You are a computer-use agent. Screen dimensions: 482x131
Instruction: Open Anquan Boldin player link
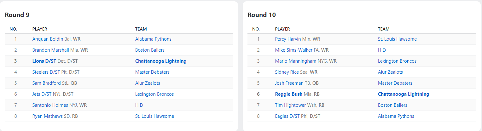pyautogui.click(x=48, y=39)
